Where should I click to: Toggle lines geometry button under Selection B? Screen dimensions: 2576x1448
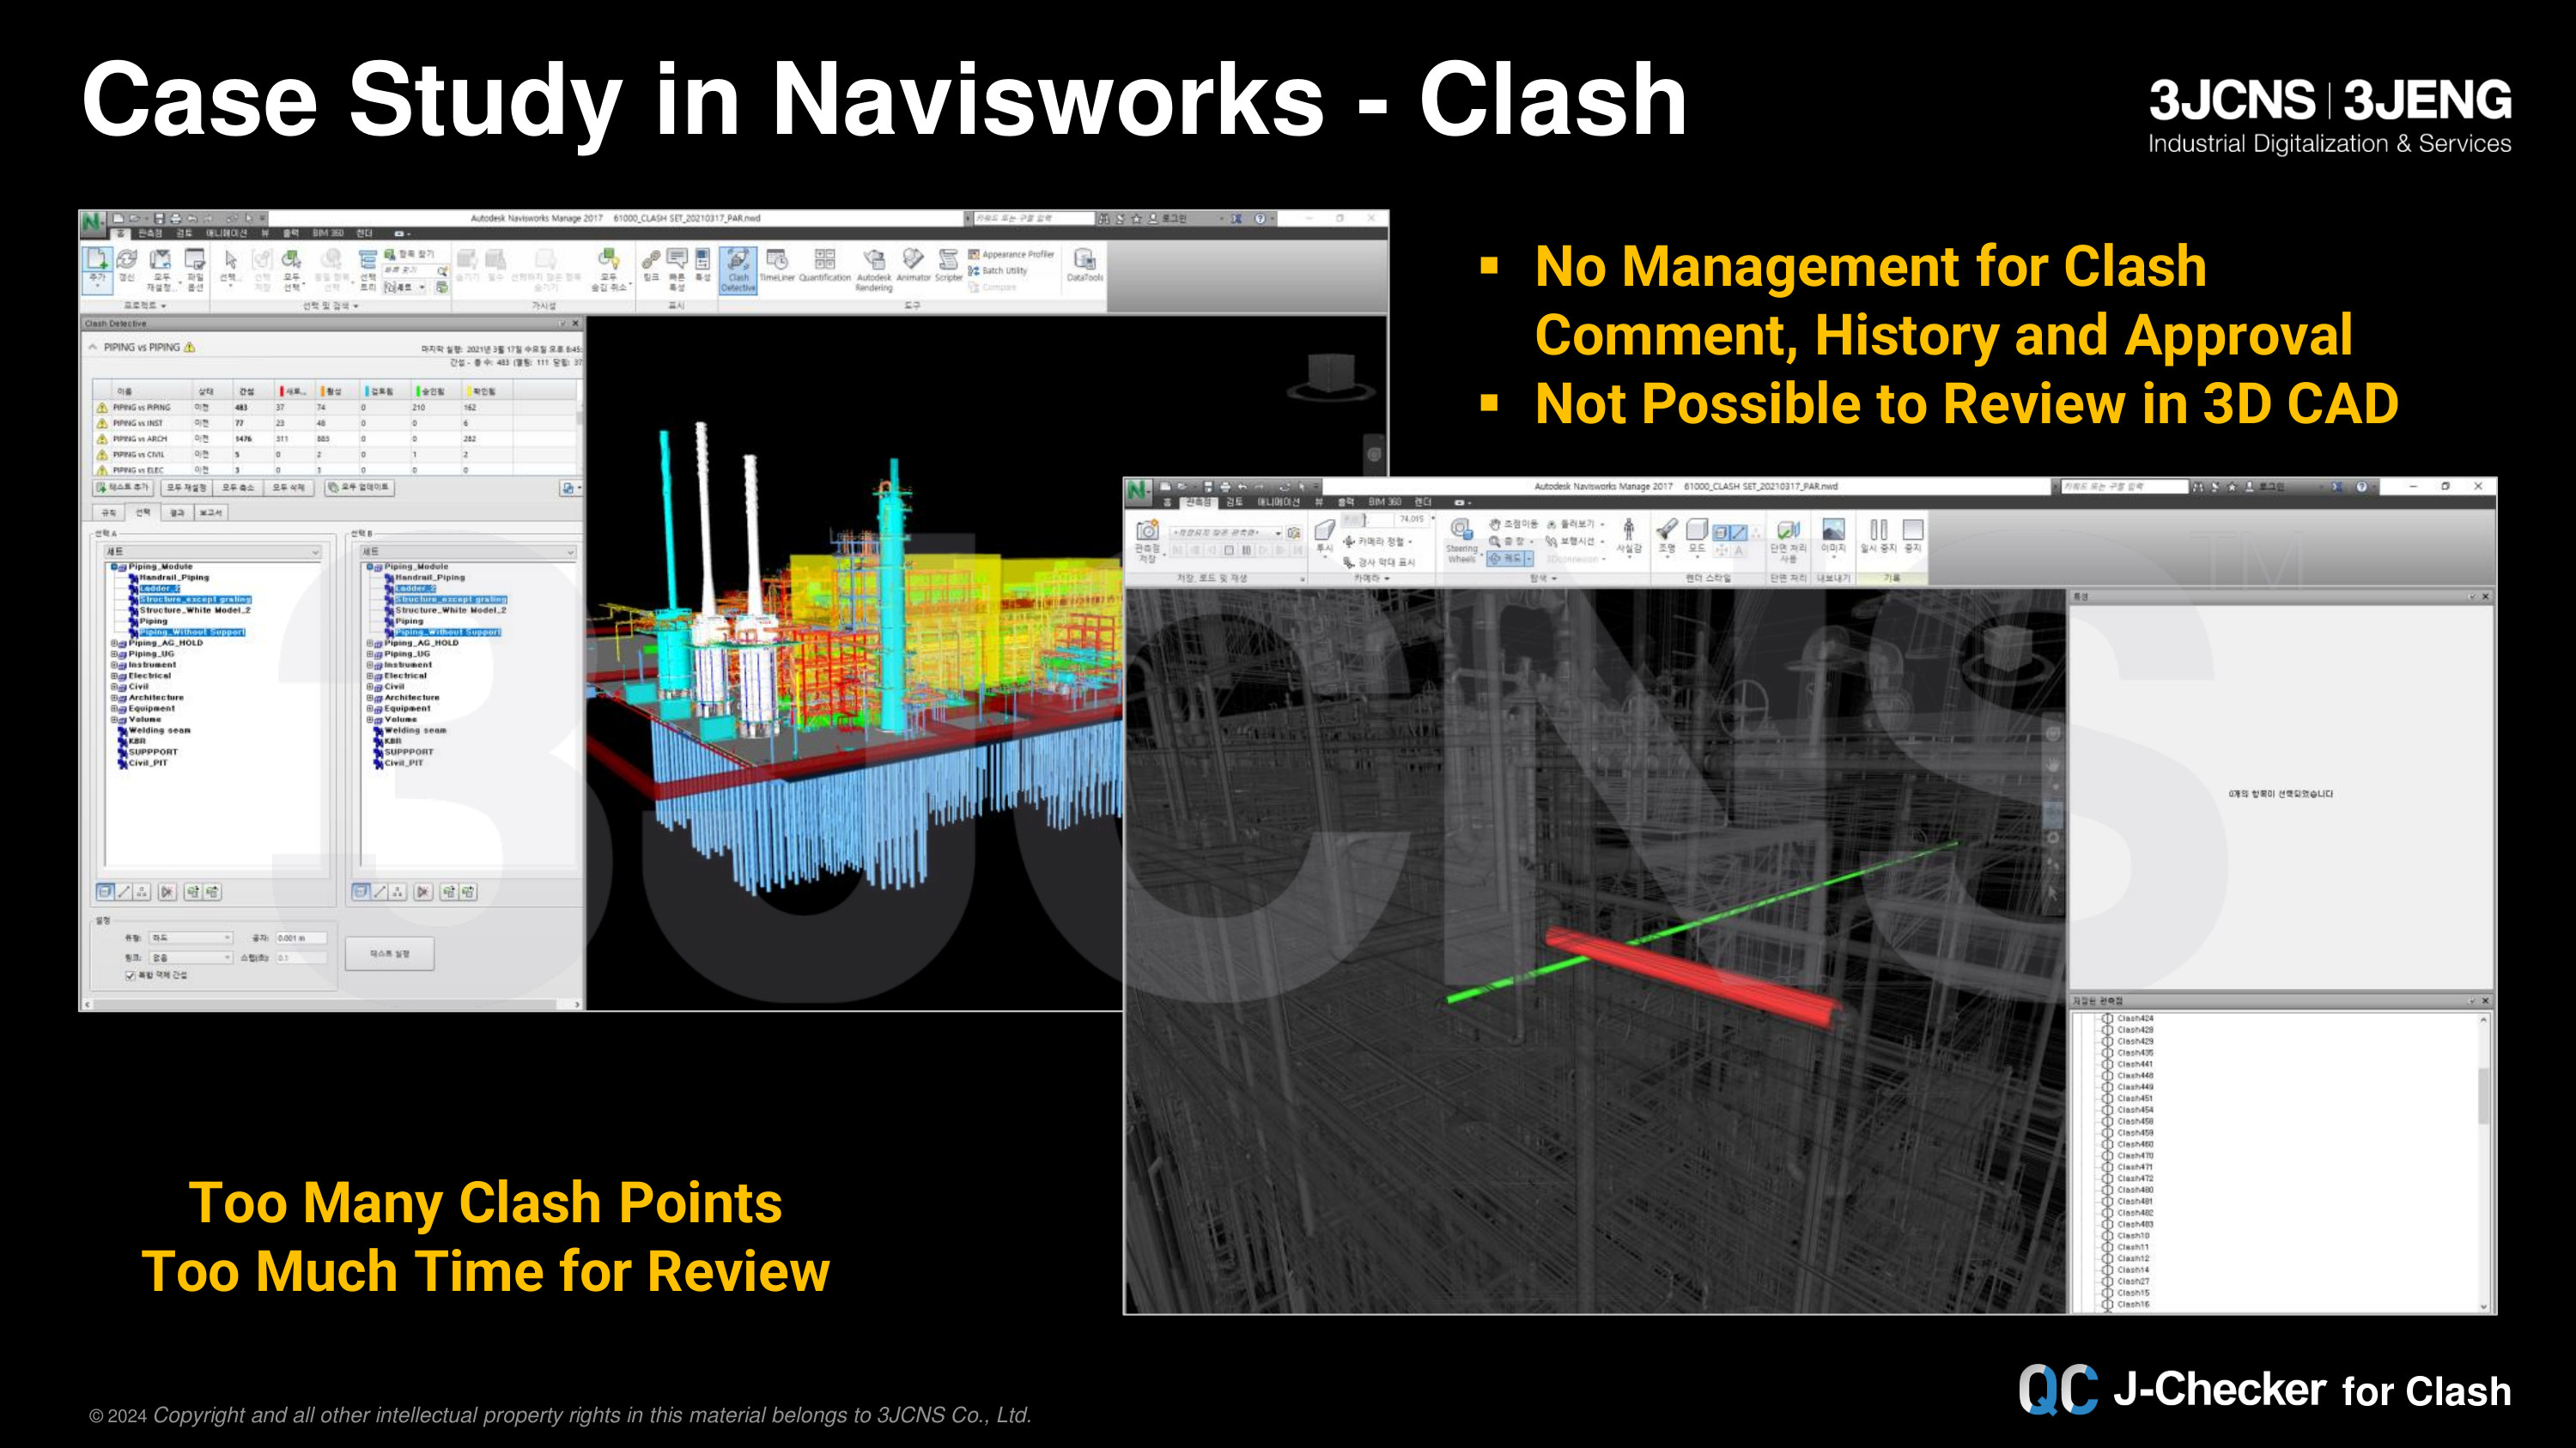click(x=380, y=892)
